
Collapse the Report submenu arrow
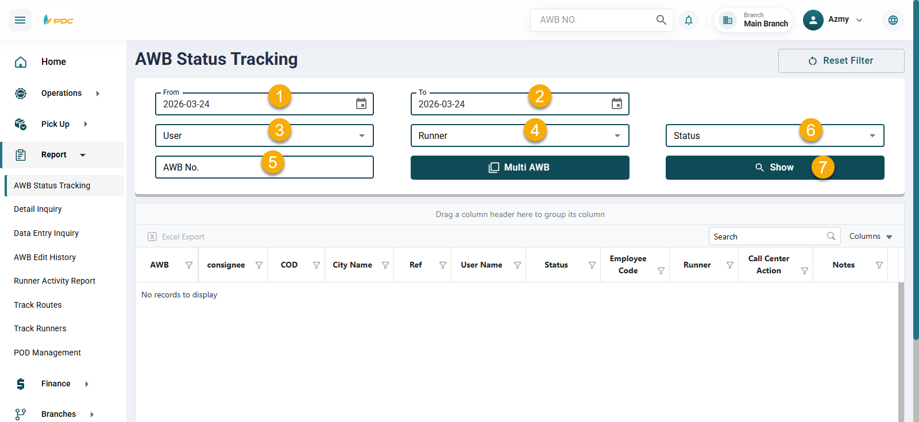[83, 155]
